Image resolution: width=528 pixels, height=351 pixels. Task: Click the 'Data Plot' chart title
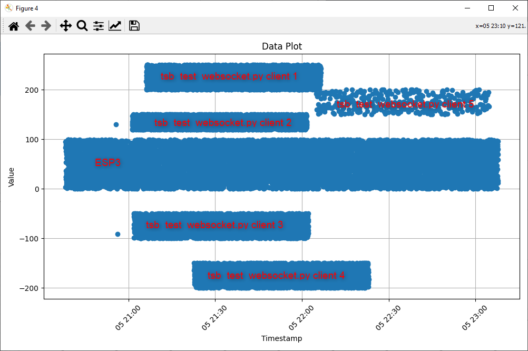(x=282, y=46)
